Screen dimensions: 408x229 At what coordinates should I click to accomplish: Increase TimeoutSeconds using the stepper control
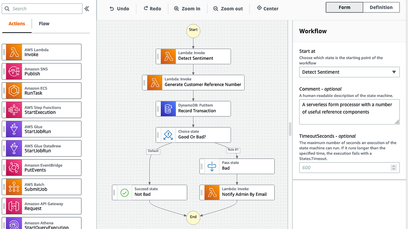394,166
